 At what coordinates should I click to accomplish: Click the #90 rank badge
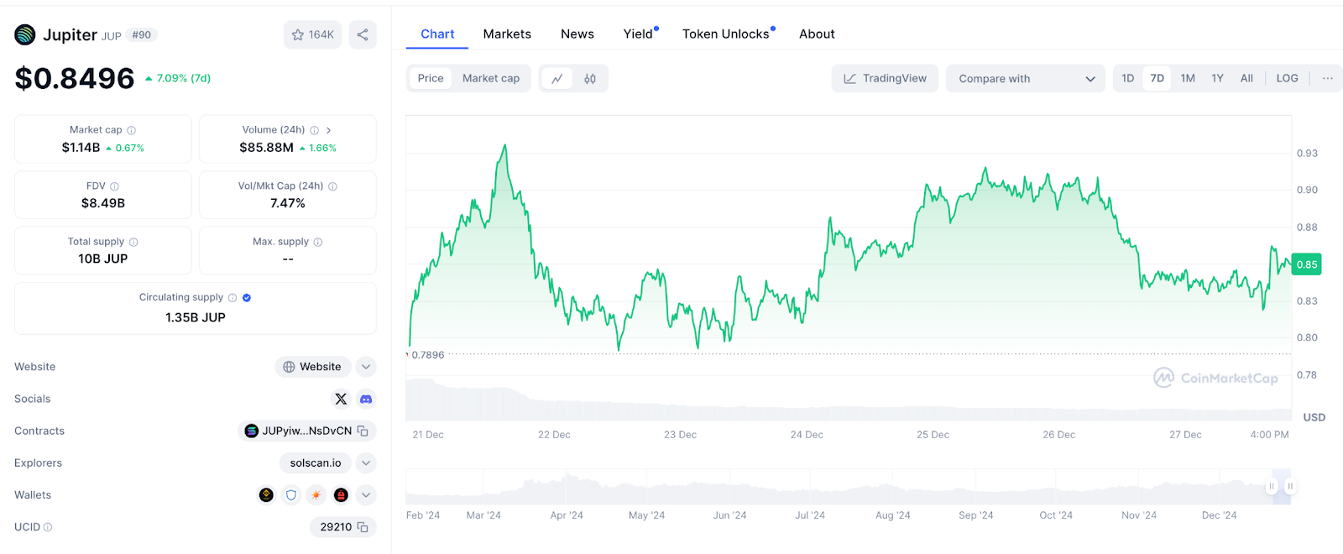[142, 34]
